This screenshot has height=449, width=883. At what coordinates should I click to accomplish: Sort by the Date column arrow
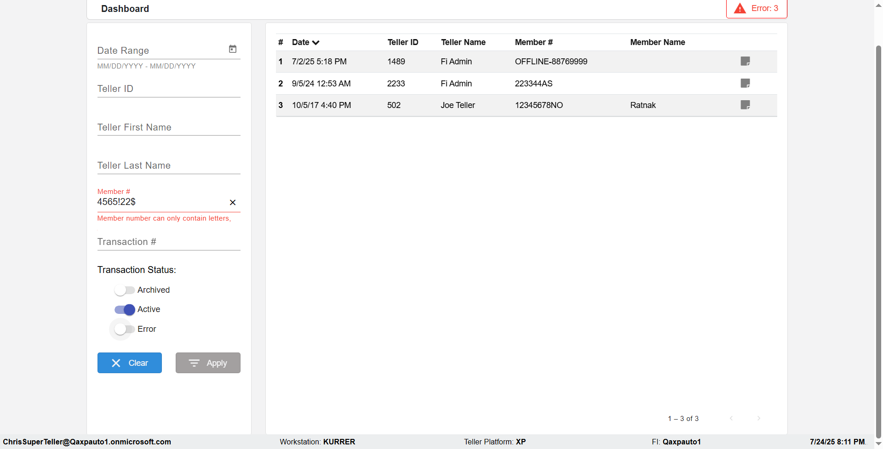(x=315, y=43)
